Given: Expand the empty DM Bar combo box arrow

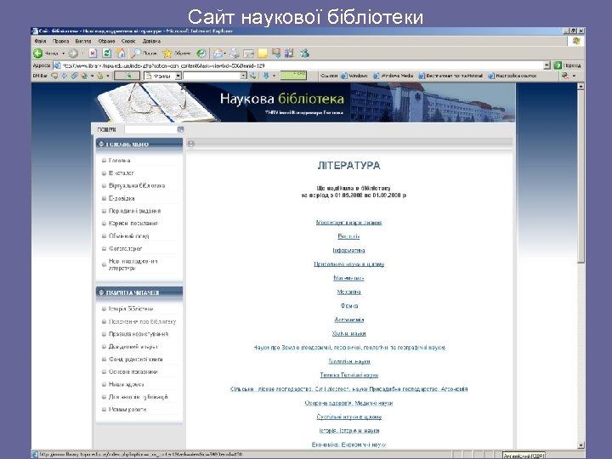Looking at the screenshot, I should point(244,76).
